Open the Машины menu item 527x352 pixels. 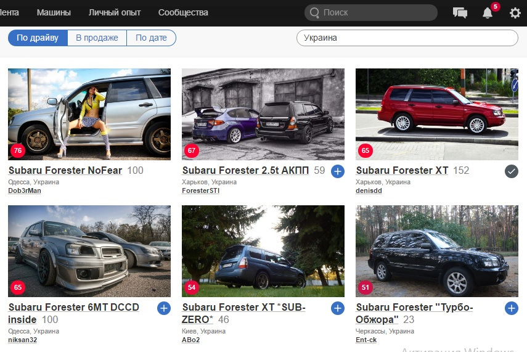tap(54, 13)
